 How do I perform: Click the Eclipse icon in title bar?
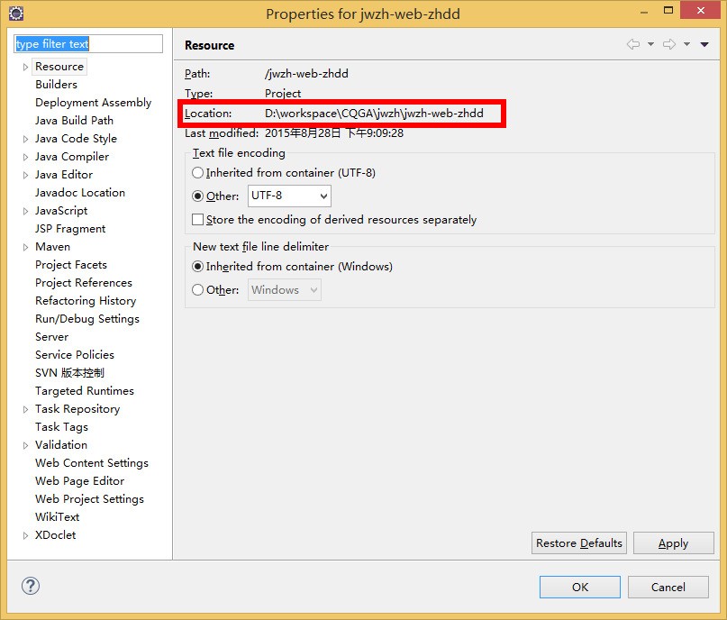point(16,14)
